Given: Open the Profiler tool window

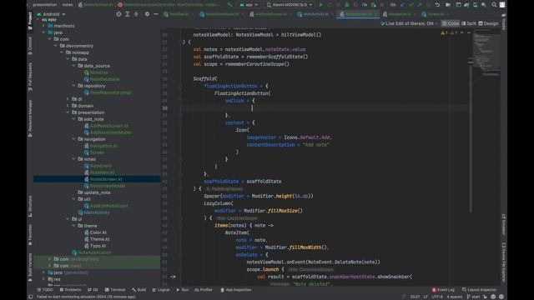Looking at the screenshot, I should 204,290.
